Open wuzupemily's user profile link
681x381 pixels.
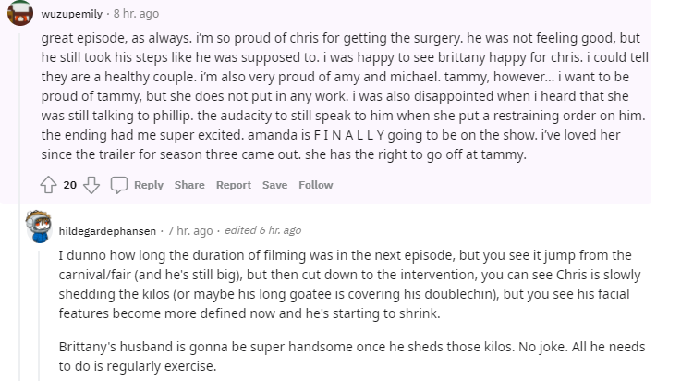click(74, 16)
